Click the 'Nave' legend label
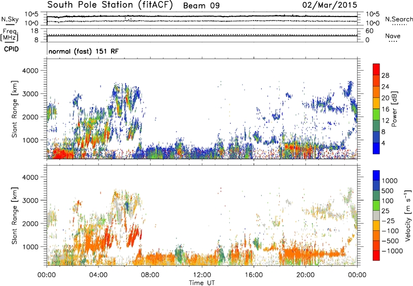Viewport: 413px width, 286px height. (x=392, y=36)
